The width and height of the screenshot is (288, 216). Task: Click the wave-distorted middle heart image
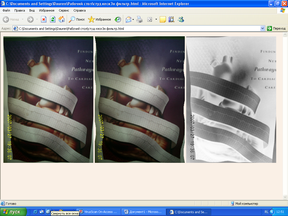click(x=140, y=99)
